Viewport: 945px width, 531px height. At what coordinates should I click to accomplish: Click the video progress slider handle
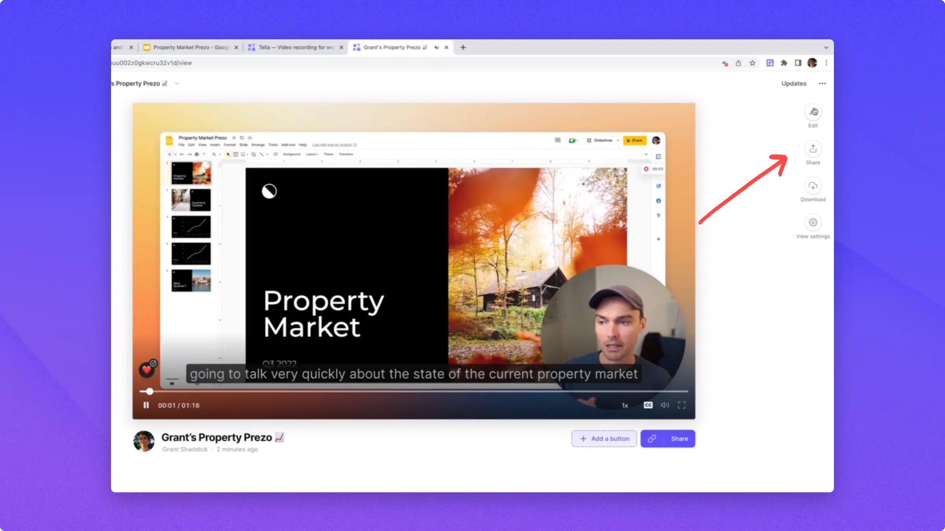tap(149, 391)
